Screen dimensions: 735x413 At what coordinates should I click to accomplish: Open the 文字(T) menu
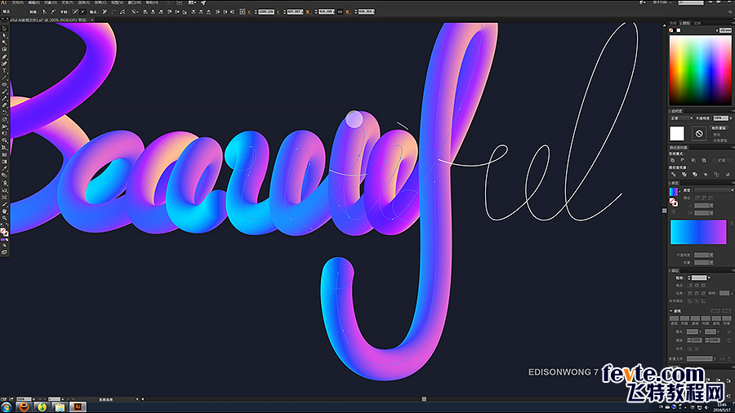pos(67,2)
